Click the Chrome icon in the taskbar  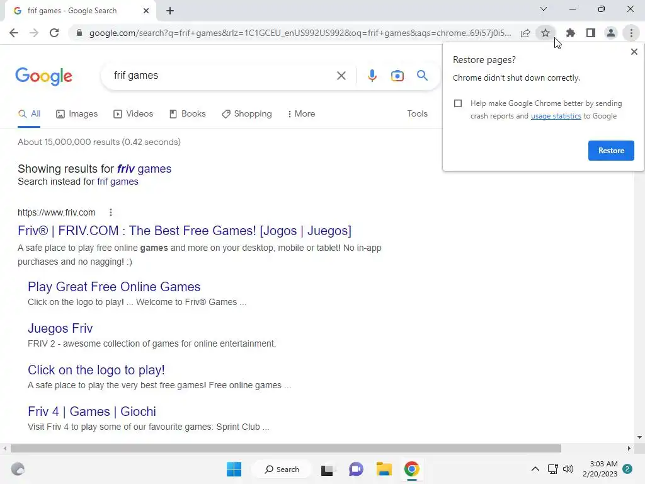coord(412,469)
